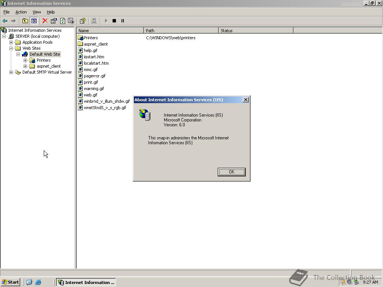Click the Printers virtual directory icon in list

click(80, 38)
